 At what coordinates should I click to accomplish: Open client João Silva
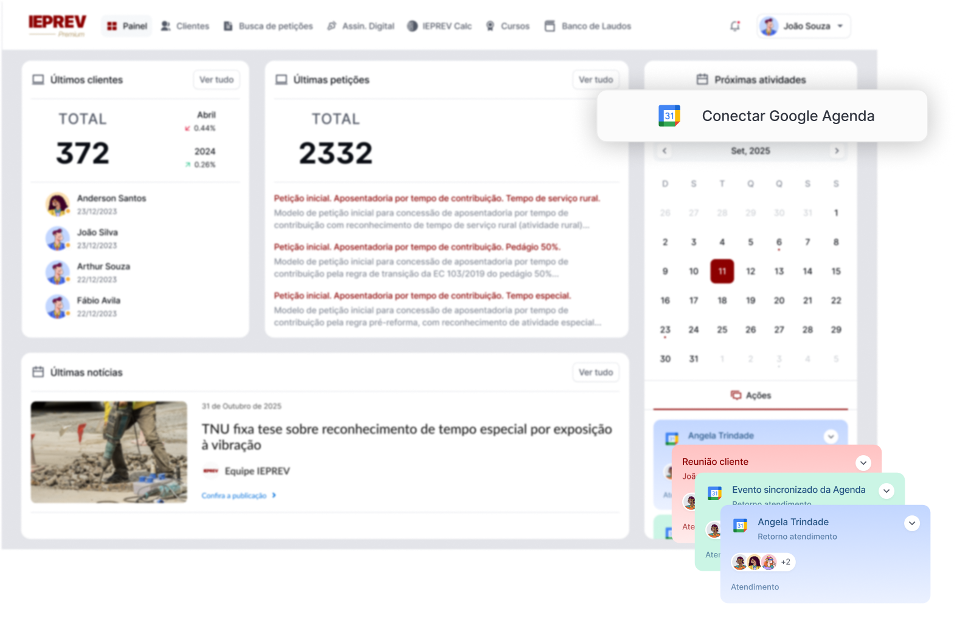[x=97, y=232]
